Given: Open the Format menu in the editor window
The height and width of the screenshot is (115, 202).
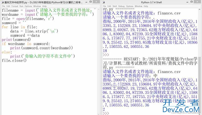Looking at the screenshot, I should click(x=15, y=6).
